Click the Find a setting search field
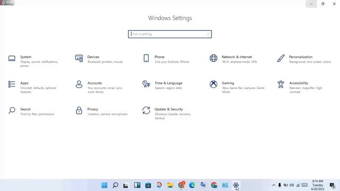This screenshot has width=340, height=191. [x=170, y=34]
